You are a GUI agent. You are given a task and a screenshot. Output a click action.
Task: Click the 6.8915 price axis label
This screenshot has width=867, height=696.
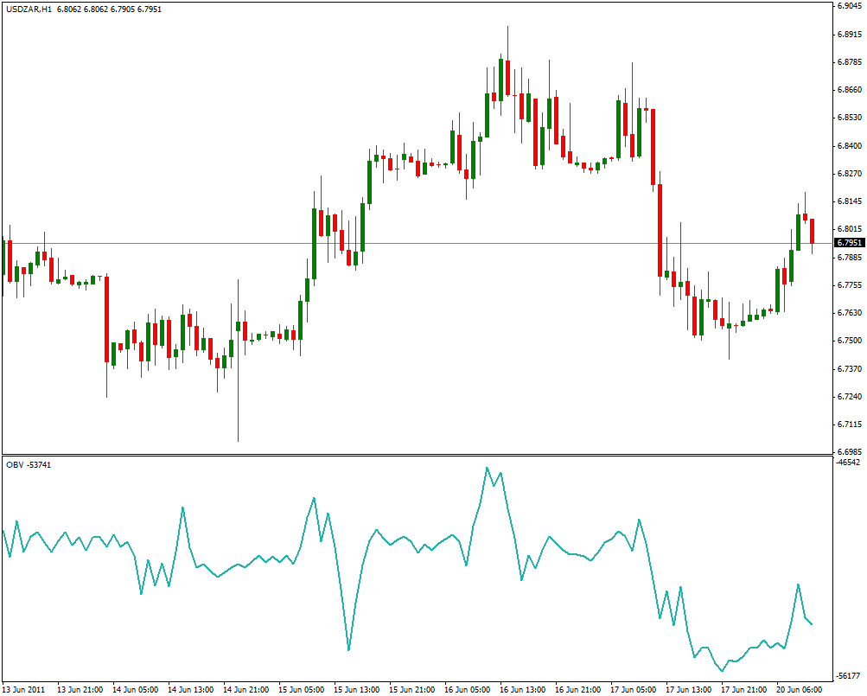(850, 34)
